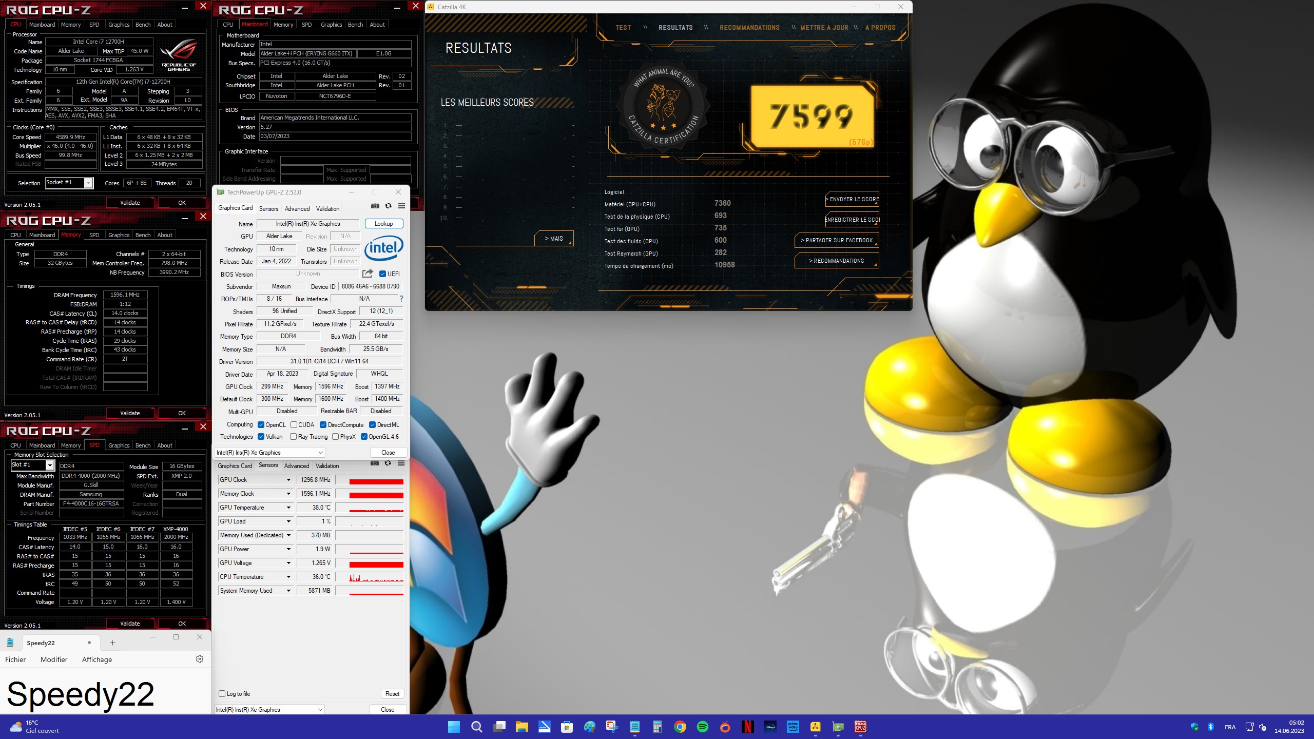Expand the Memory Clock sensor dropdown
Screen dimensions: 1314x739
[x=288, y=494]
